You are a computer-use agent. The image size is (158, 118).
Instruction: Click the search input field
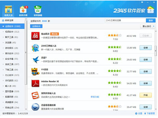tap(125, 20)
